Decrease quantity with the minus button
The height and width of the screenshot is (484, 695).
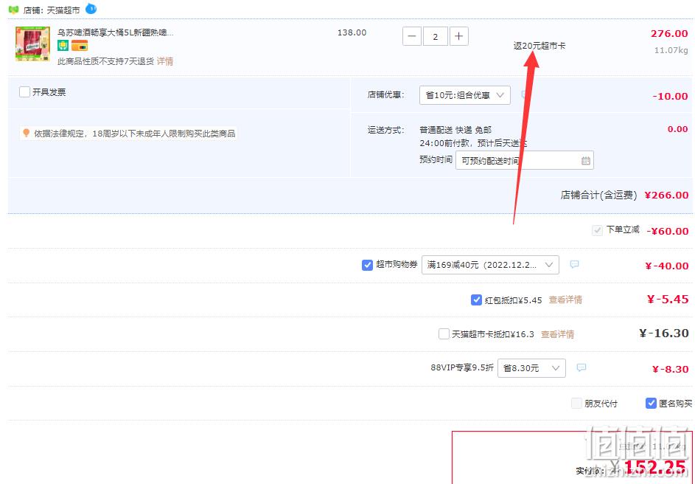[x=411, y=36]
